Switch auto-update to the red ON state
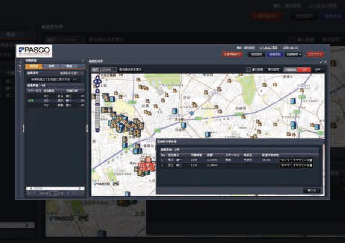Screen dimensions: 345x243 [x=304, y=70]
